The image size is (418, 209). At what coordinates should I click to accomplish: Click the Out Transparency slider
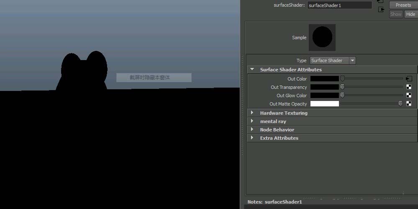point(372,87)
